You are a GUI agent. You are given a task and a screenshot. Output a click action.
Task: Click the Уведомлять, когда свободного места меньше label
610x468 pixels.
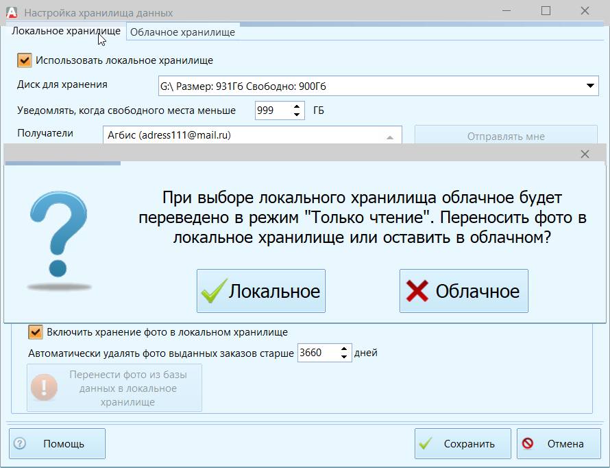pyautogui.click(x=126, y=110)
